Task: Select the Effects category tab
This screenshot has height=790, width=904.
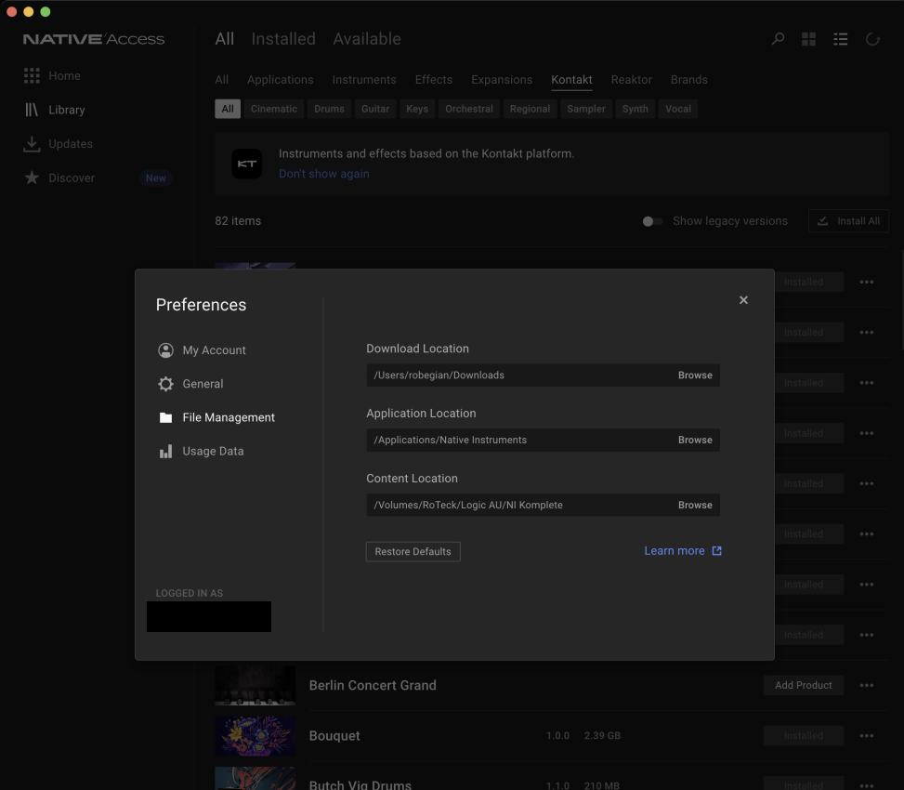Action: (x=434, y=80)
